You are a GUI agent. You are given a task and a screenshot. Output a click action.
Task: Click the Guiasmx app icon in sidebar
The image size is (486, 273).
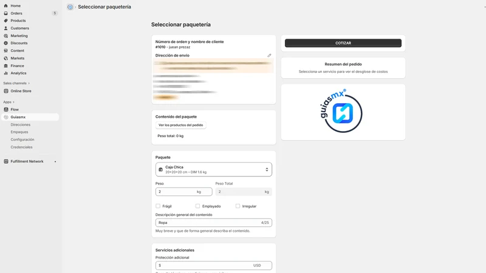pyautogui.click(x=6, y=117)
